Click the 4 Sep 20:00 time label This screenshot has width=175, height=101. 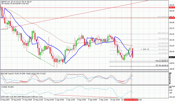click(82, 100)
